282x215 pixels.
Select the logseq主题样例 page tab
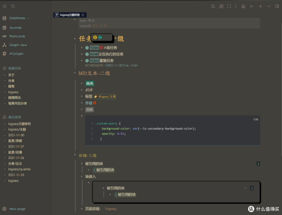(70, 15)
